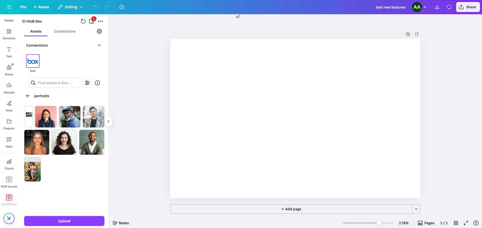Open asset filter options
The width and height of the screenshot is (482, 228).
coord(87,83)
